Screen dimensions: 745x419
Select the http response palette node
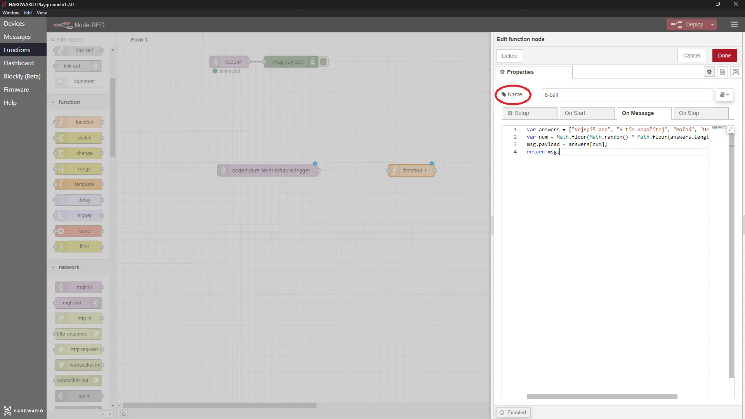point(78,334)
